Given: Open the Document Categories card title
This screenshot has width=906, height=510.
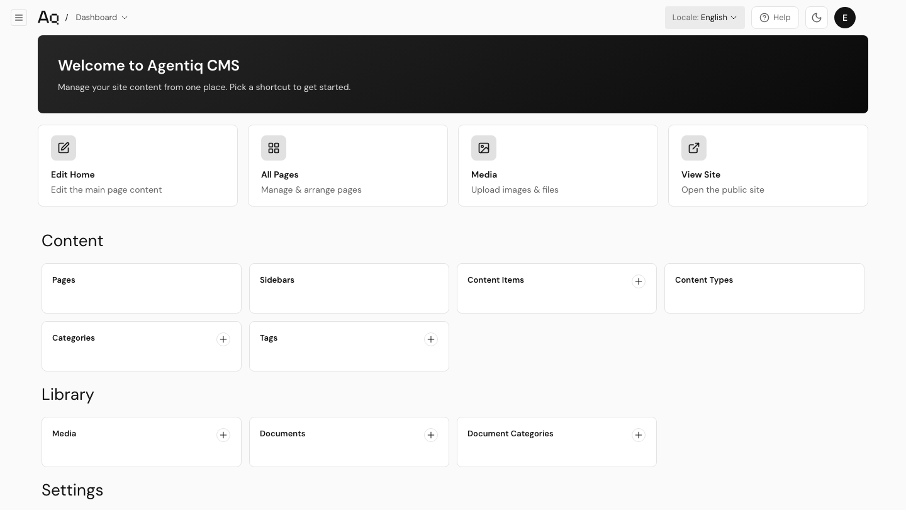Looking at the screenshot, I should coord(510,434).
